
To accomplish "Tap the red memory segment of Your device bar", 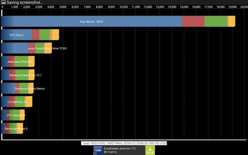I will [193, 21].
